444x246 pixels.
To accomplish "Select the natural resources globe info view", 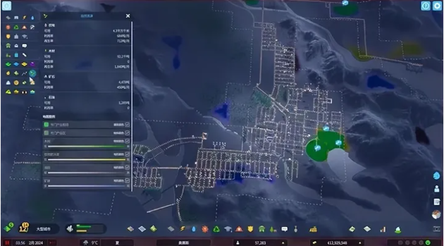I will pos(32,73).
